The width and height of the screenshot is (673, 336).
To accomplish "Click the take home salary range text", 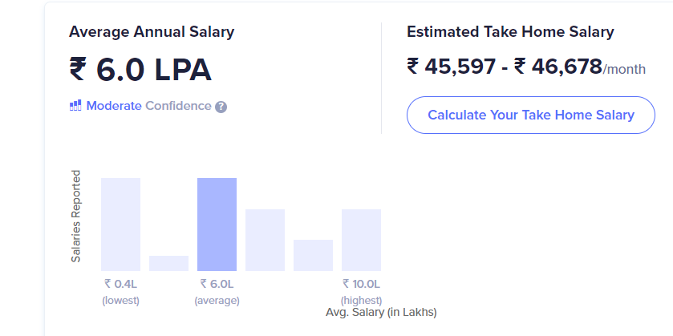I will tap(504, 66).
